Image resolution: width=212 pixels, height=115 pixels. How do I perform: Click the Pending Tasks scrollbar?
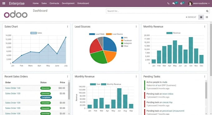pos(206,91)
